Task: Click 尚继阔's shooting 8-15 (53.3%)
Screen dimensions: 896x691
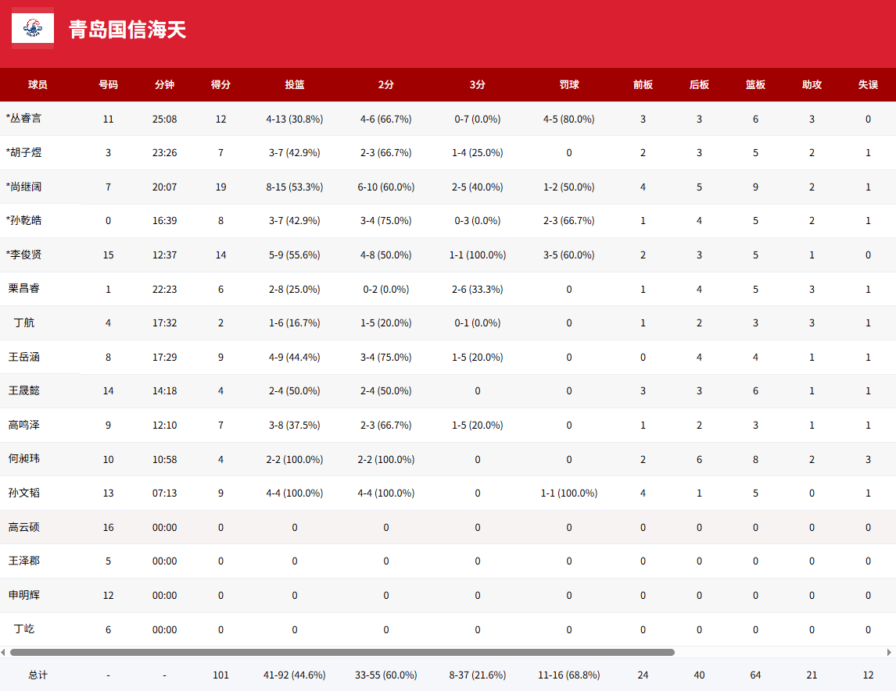Action: click(294, 187)
